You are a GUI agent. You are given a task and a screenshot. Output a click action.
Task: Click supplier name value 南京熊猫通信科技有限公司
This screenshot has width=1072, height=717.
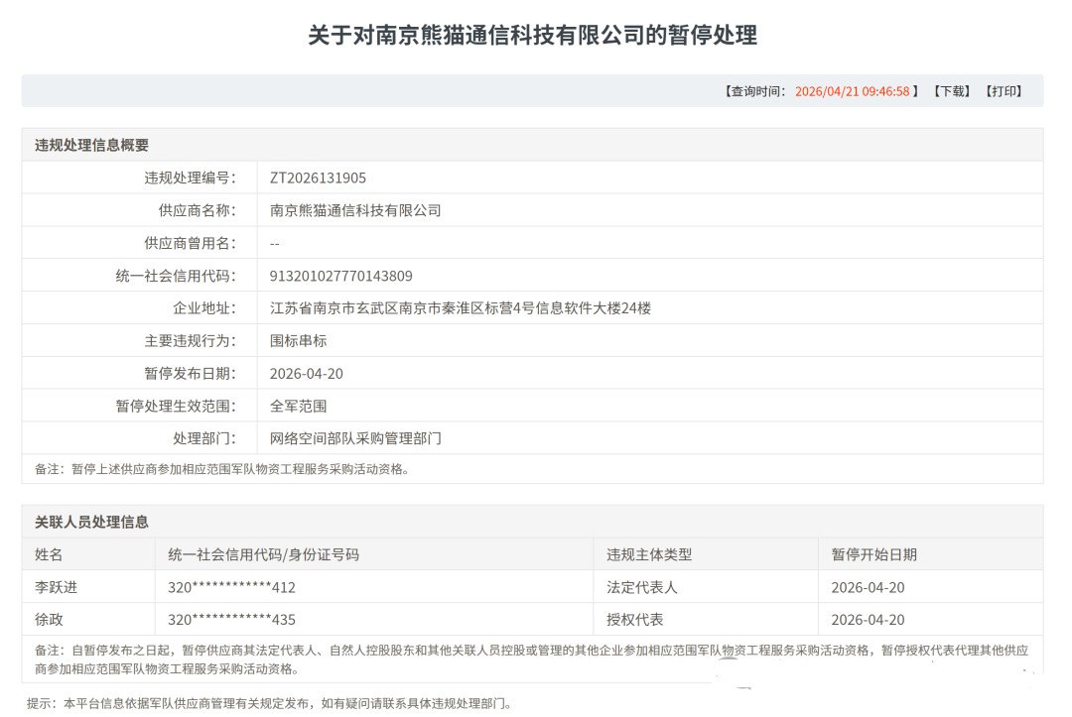pos(355,210)
